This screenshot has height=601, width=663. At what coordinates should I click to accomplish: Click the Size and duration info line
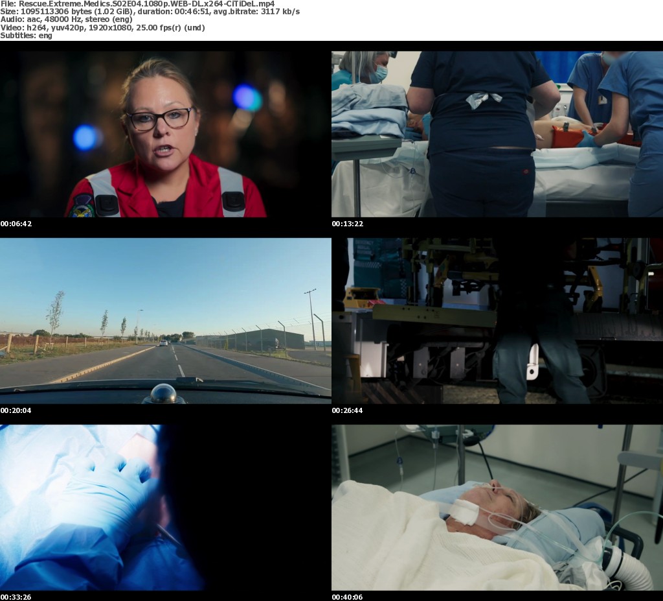(x=150, y=12)
